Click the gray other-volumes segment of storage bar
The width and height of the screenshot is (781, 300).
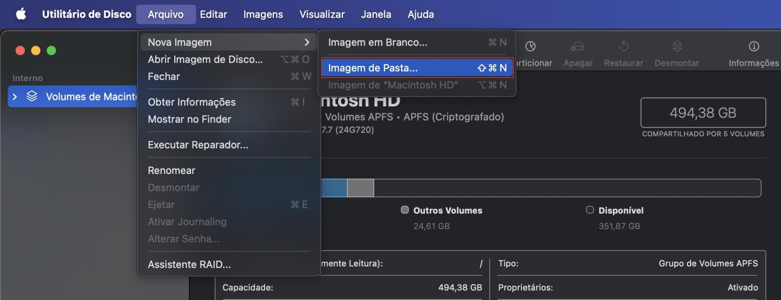(360, 188)
